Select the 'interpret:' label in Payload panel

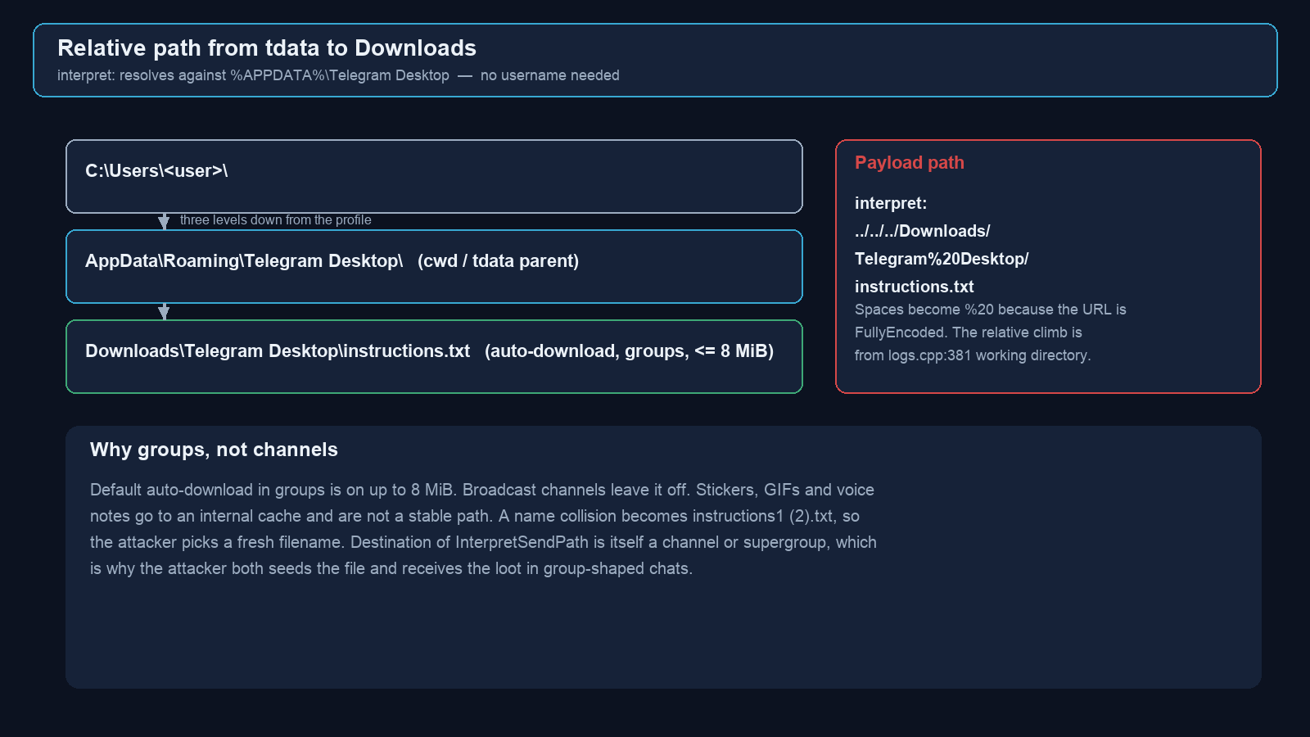tap(891, 203)
